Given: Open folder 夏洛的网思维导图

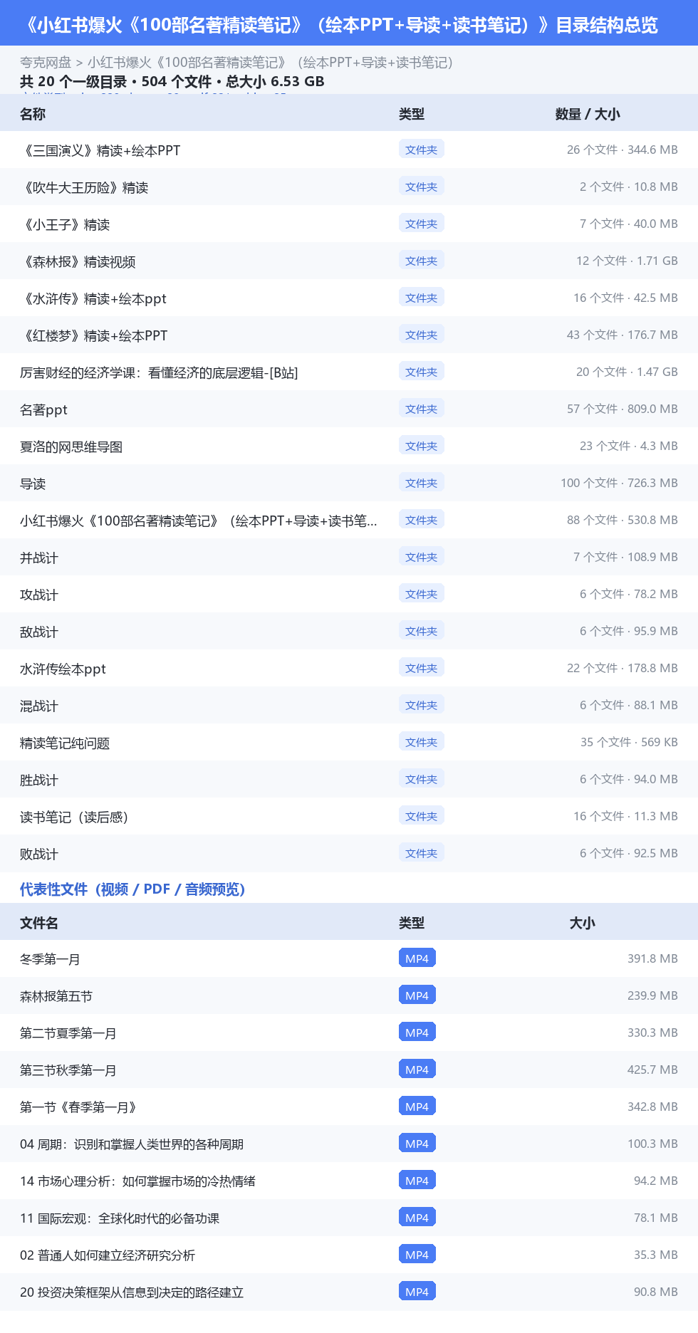Looking at the screenshot, I should click(71, 446).
